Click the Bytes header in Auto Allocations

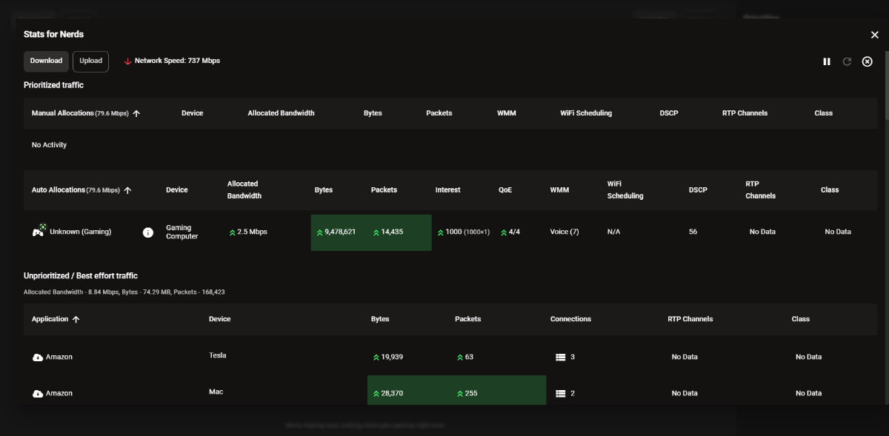(x=324, y=190)
